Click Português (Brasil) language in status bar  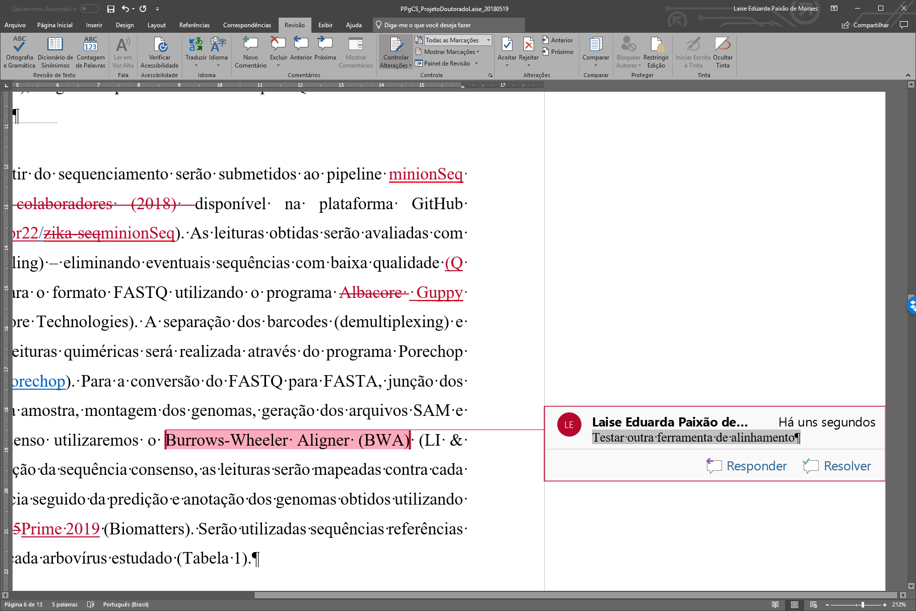tap(126, 604)
